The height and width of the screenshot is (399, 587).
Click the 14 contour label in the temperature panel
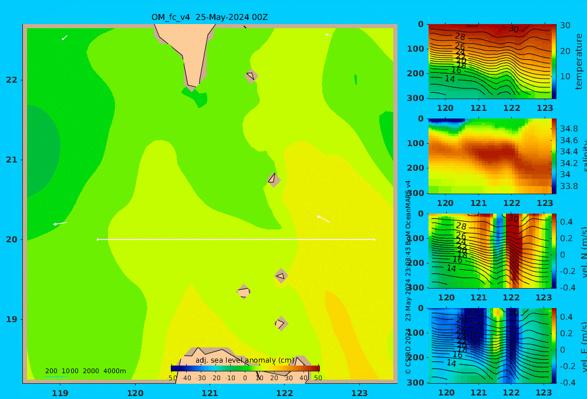click(x=450, y=79)
